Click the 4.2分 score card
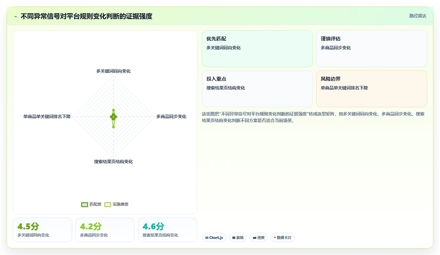440x255 pixels. 105,230
